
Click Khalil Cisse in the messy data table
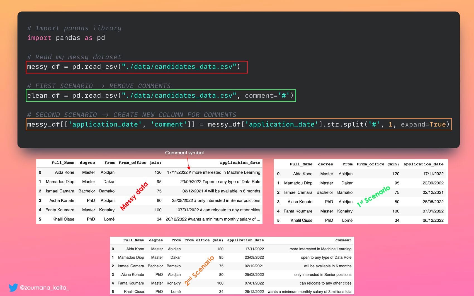point(63,219)
